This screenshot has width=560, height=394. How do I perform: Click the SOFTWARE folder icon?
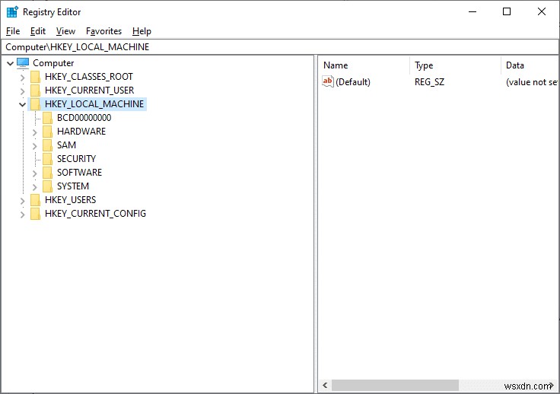(x=47, y=173)
